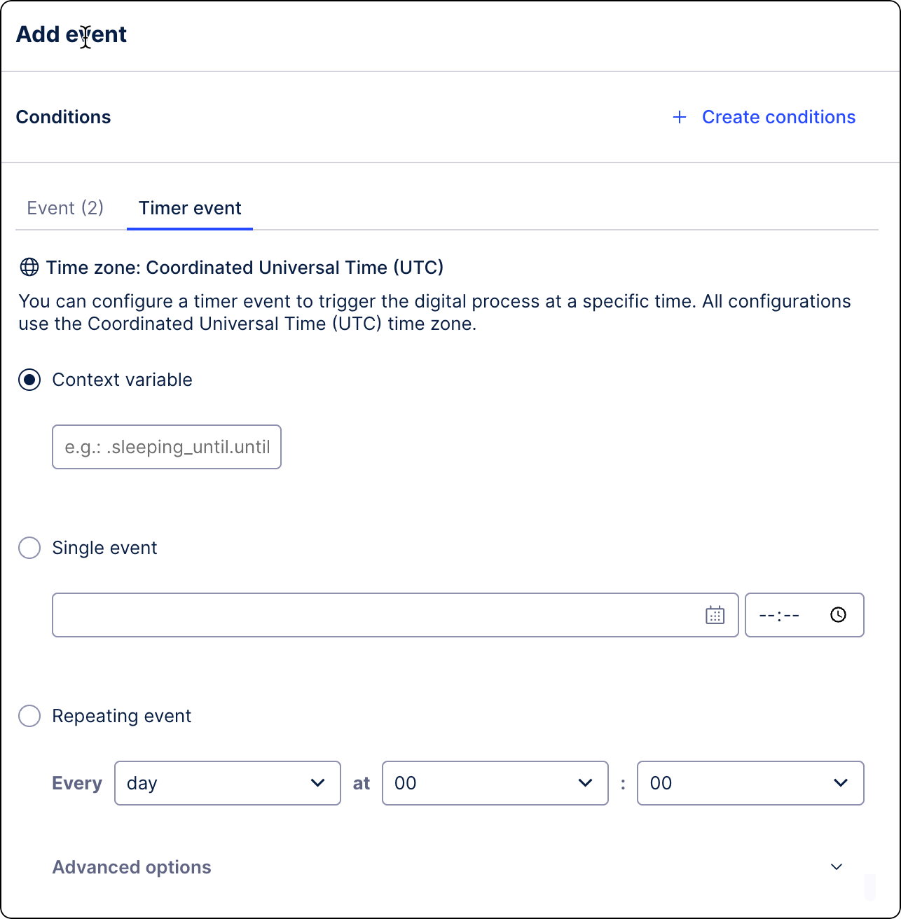Image resolution: width=901 pixels, height=919 pixels.
Task: Click the chevron on the hour dropdown
Action: coord(586,783)
